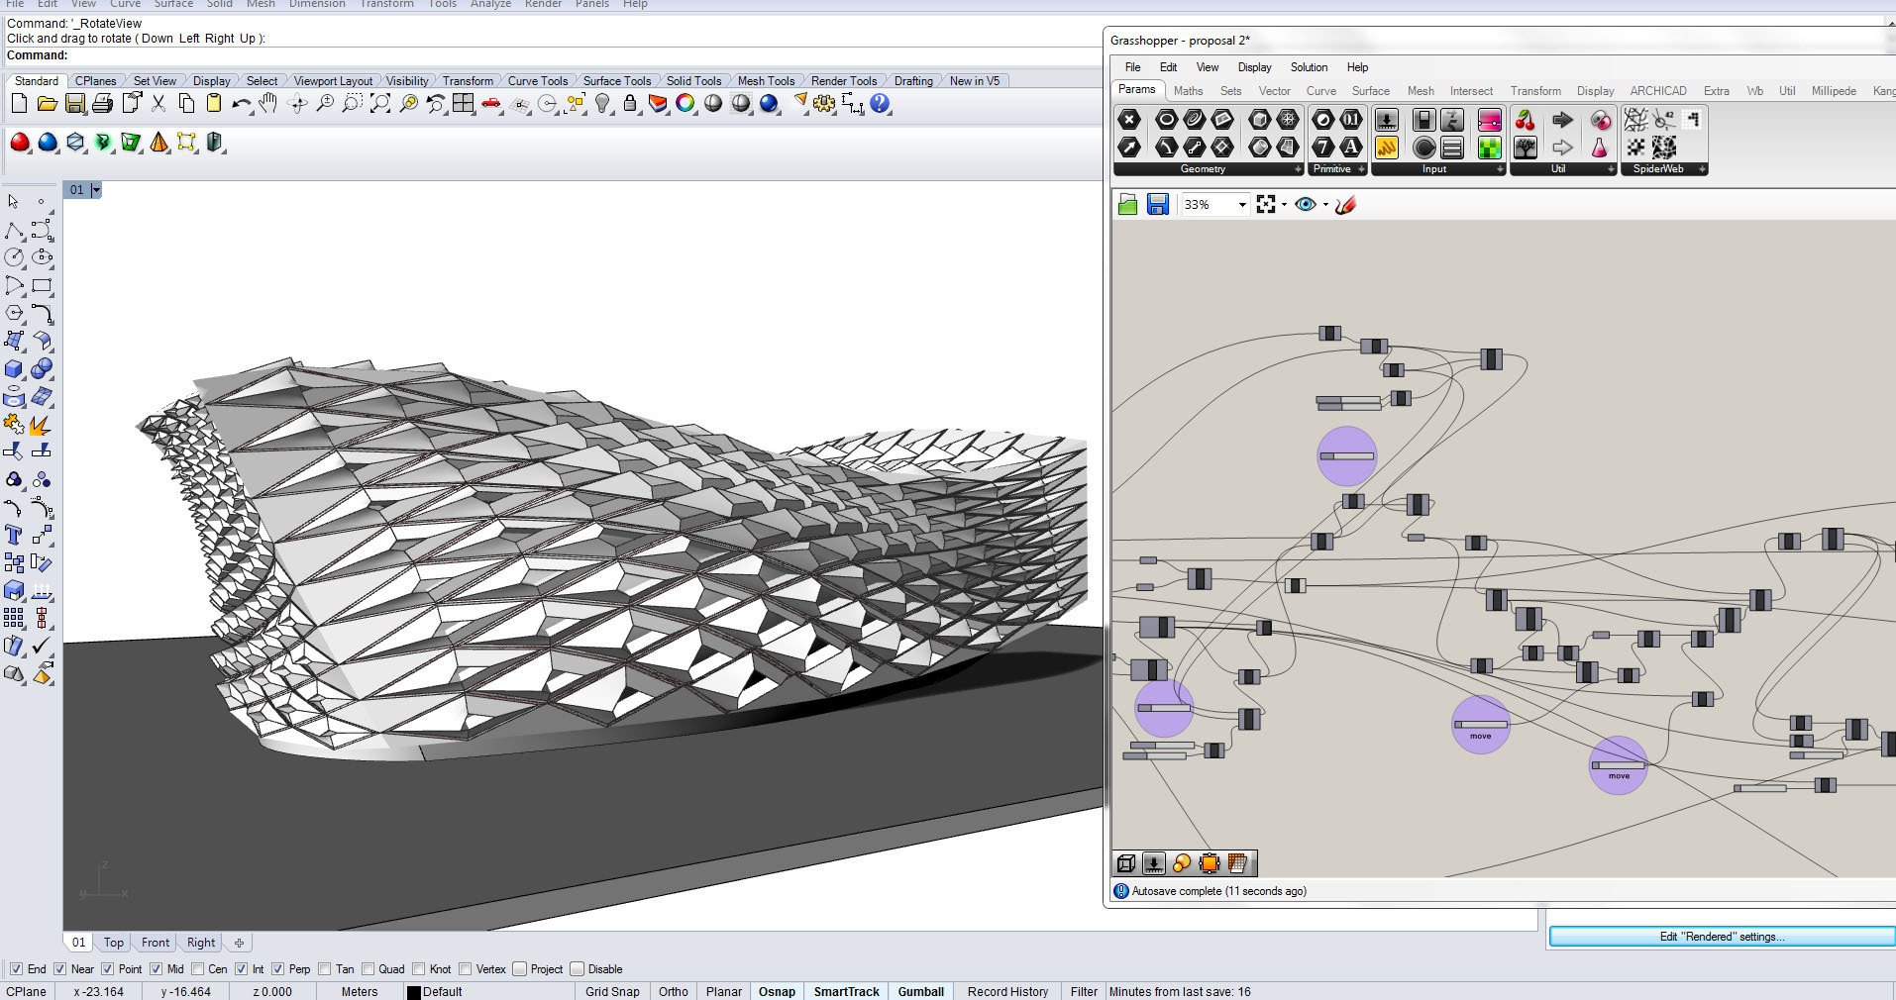Toggle the Quad osnap checkbox
The height and width of the screenshot is (1000, 1896).
[x=369, y=969]
